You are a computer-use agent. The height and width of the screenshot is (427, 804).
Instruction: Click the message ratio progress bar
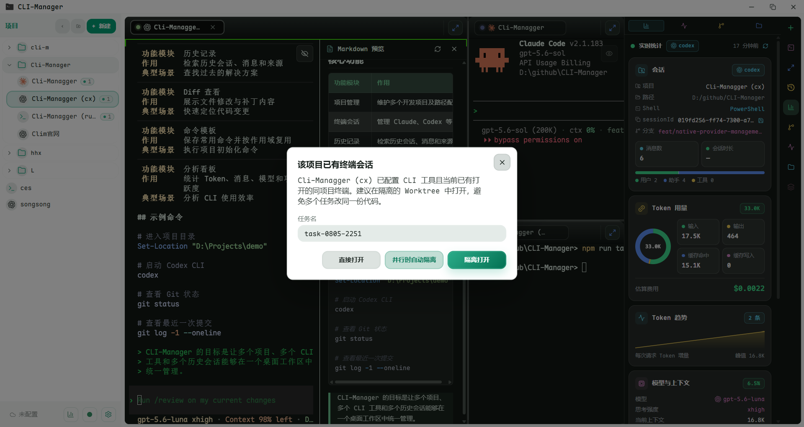pos(700,172)
